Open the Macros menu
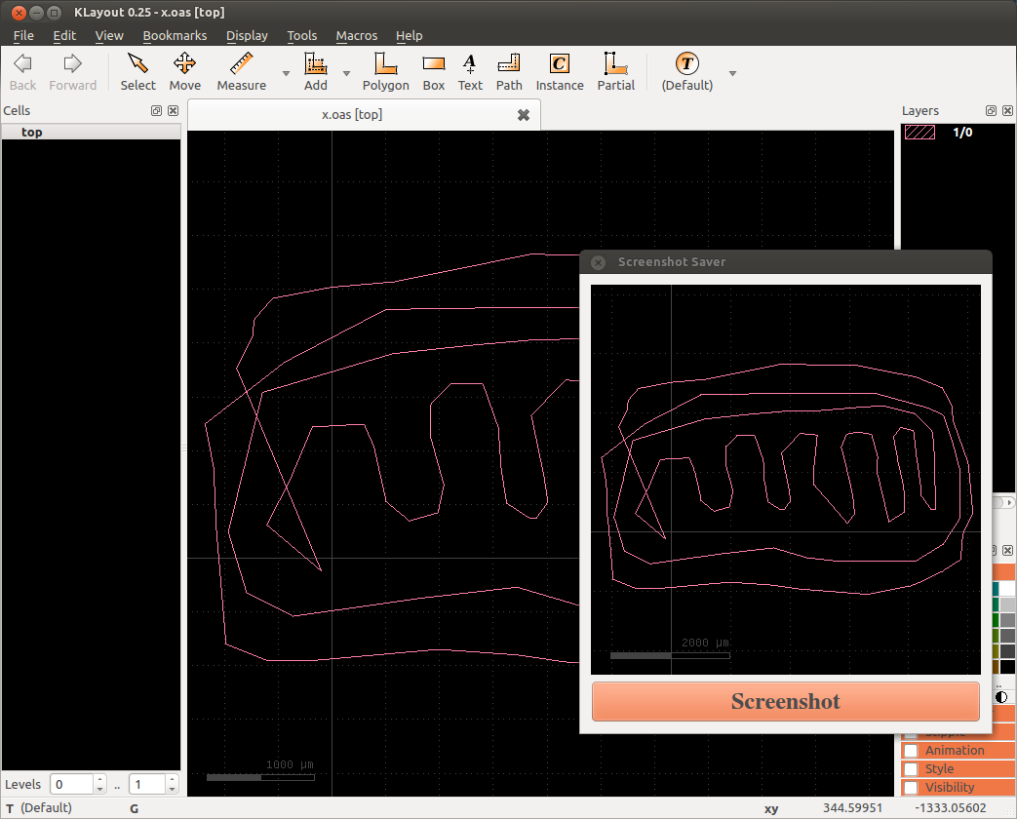1017x819 pixels. pyautogui.click(x=356, y=35)
